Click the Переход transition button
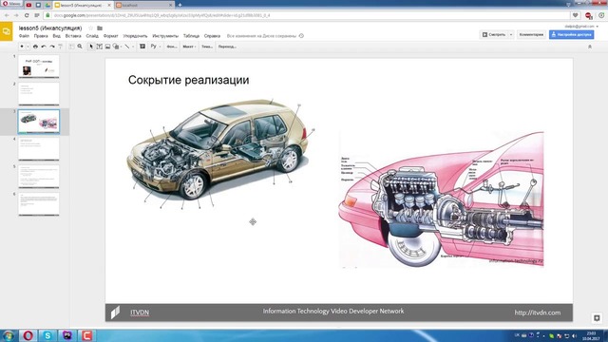This screenshot has height=342, width=608. [x=227, y=47]
